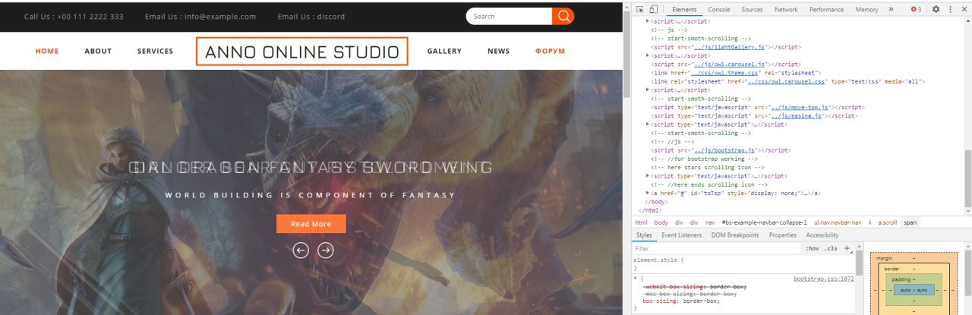972x315 pixels.
Task: Open the Network tab
Action: (786, 9)
